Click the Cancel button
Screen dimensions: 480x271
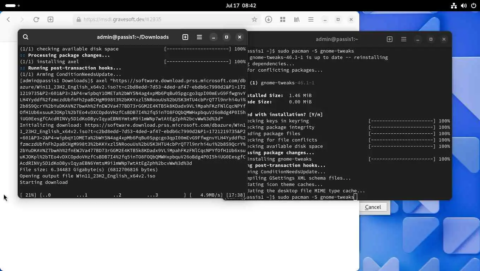pos(373,207)
